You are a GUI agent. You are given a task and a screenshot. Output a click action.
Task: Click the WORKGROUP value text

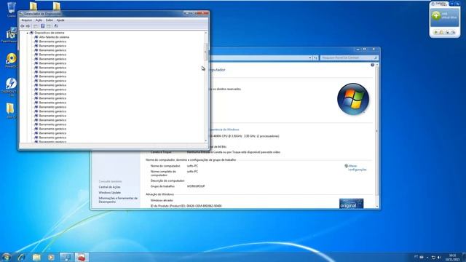196,186
